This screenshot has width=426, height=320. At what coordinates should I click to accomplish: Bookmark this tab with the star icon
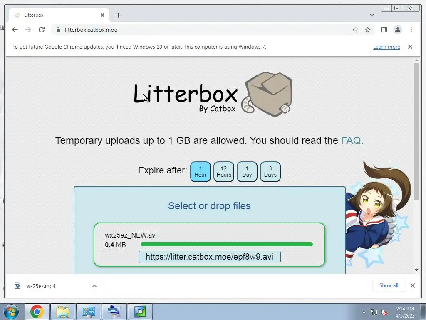[x=368, y=30]
